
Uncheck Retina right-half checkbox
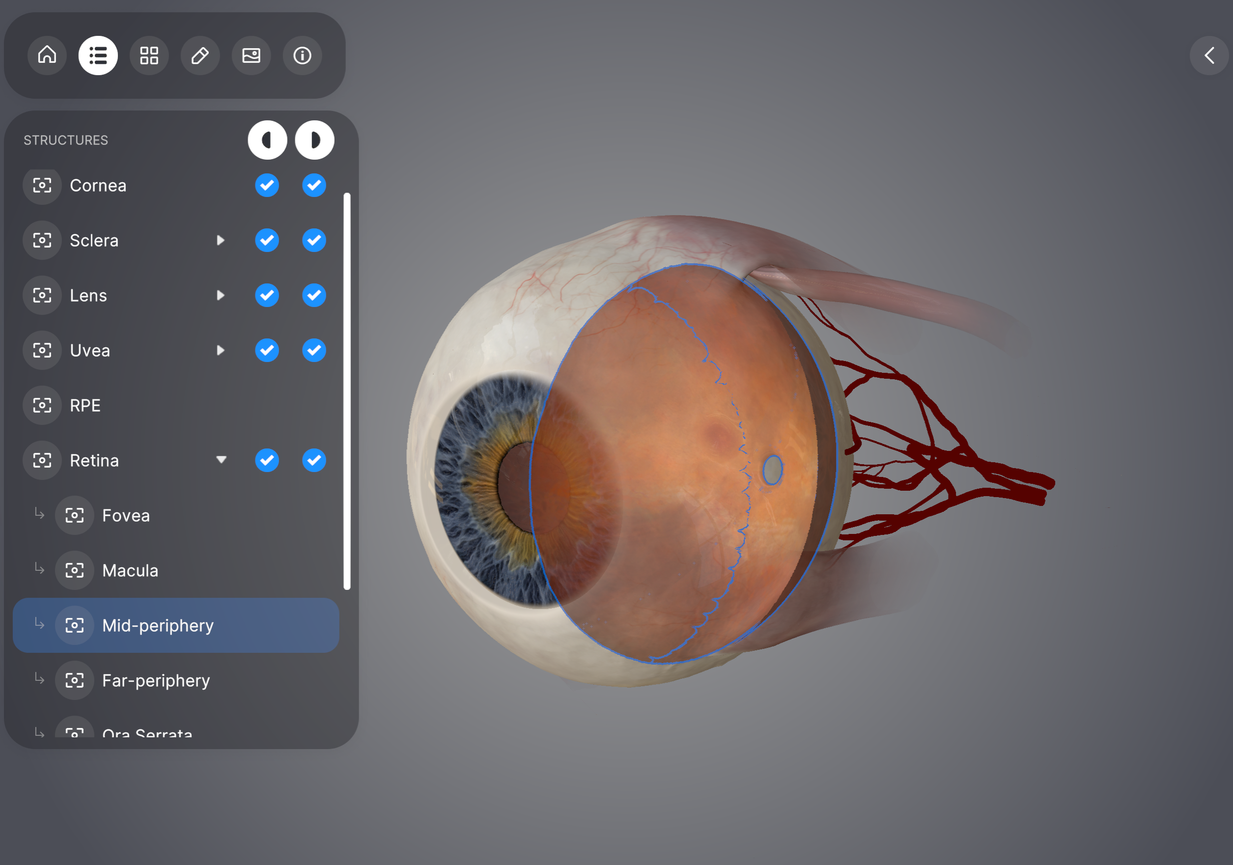[x=314, y=461]
